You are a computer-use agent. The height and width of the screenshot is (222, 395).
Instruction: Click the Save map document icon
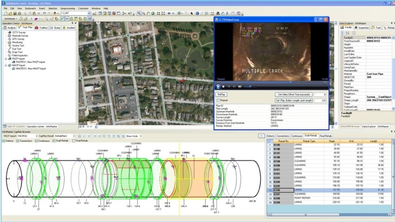pyautogui.click(x=15, y=13)
